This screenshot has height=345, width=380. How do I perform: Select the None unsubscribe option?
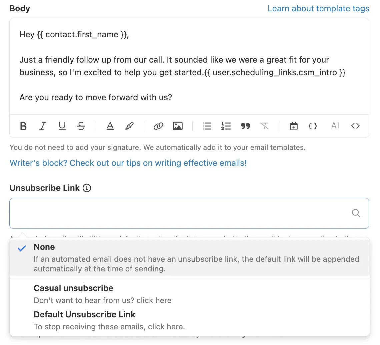(x=190, y=257)
